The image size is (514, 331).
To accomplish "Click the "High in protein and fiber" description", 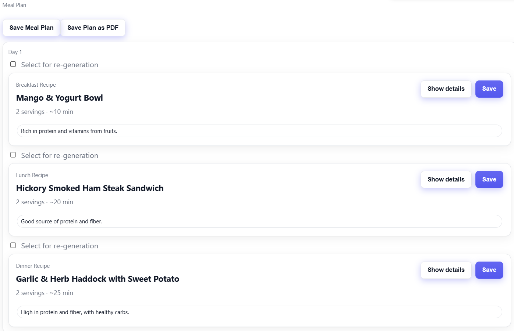I will pos(75,312).
